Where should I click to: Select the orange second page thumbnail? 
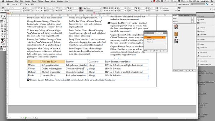[176, 34]
